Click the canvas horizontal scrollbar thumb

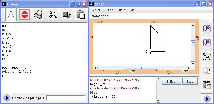pos(141,68)
